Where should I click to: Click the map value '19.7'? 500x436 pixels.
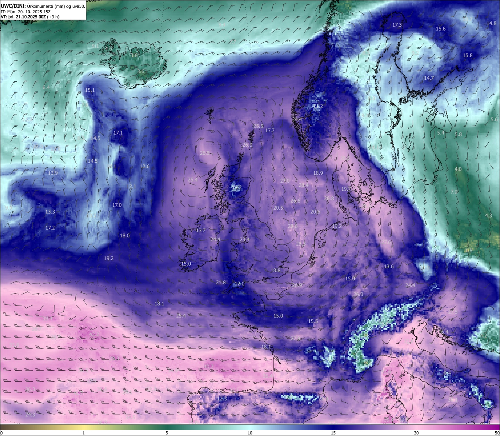point(346,189)
